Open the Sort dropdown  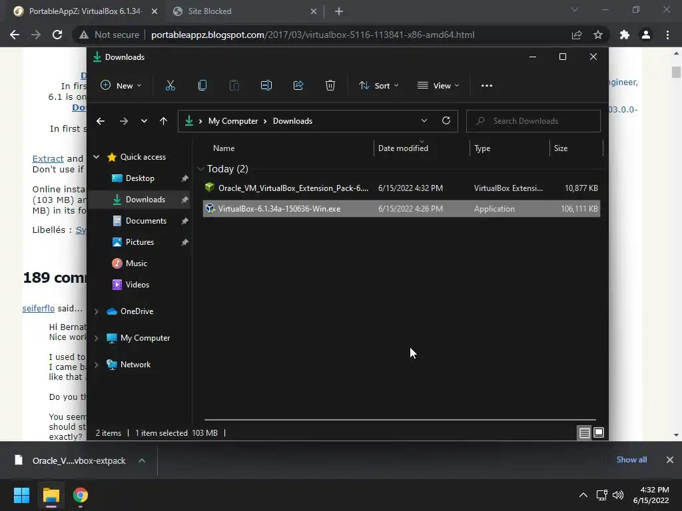click(x=379, y=86)
